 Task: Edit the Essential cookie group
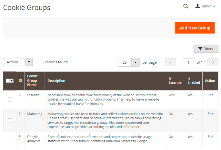(x=210, y=95)
